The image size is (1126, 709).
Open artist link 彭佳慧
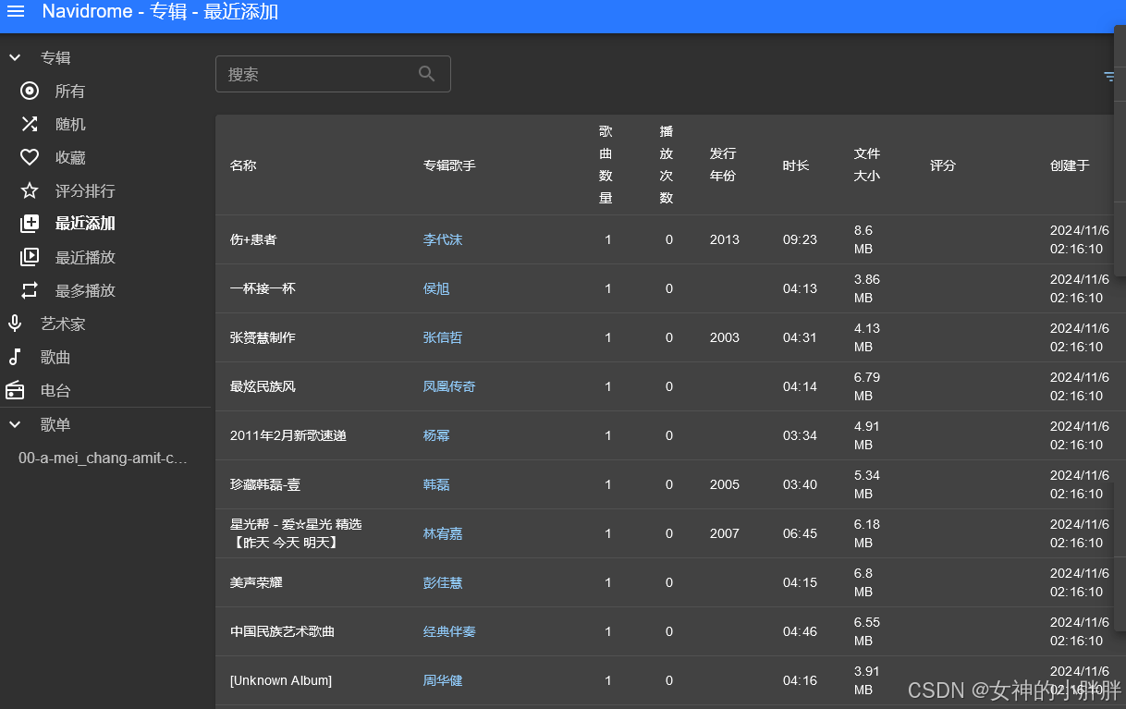pos(443,582)
